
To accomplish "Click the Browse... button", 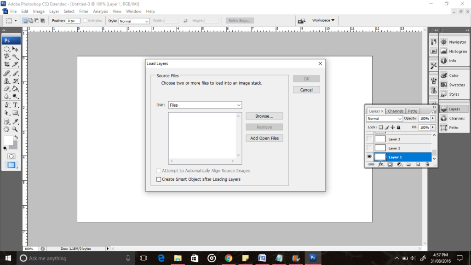I will [264, 116].
